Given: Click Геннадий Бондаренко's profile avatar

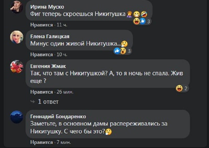Looking at the screenshot, I should point(16,117).
